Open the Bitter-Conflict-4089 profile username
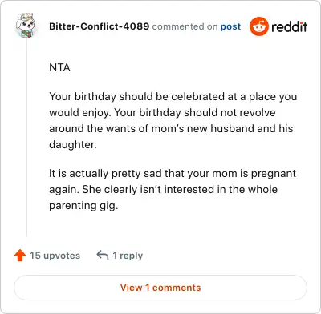The height and width of the screenshot is (314, 321). (x=99, y=26)
